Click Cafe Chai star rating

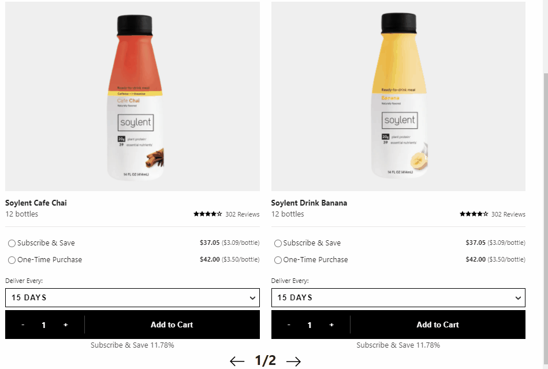tap(208, 214)
